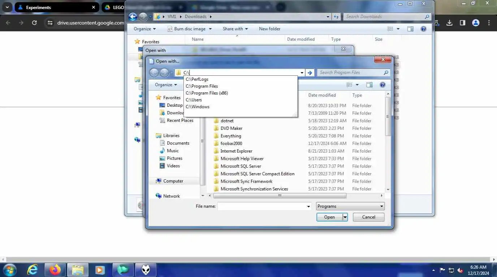Launch Internet Explorer from the taskbar
This screenshot has width=497, height=277.
point(33,270)
